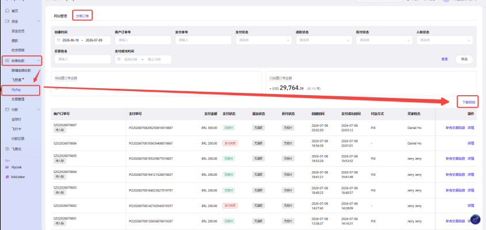Click 补充交易信息 for order SZG2026070804
Image resolution: width=486 pixels, height=230 pixels.
click(x=455, y=175)
